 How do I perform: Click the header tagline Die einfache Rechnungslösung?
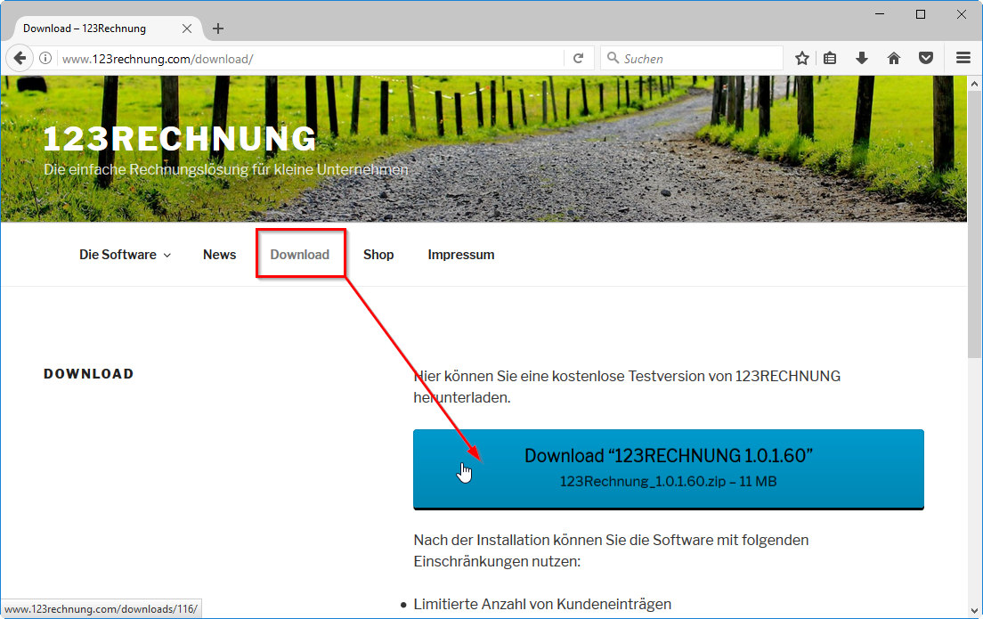(x=225, y=169)
